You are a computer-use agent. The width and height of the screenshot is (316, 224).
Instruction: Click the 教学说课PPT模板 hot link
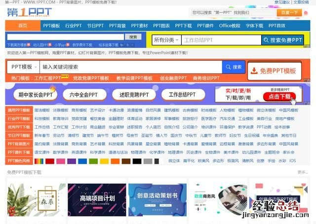point(134,78)
